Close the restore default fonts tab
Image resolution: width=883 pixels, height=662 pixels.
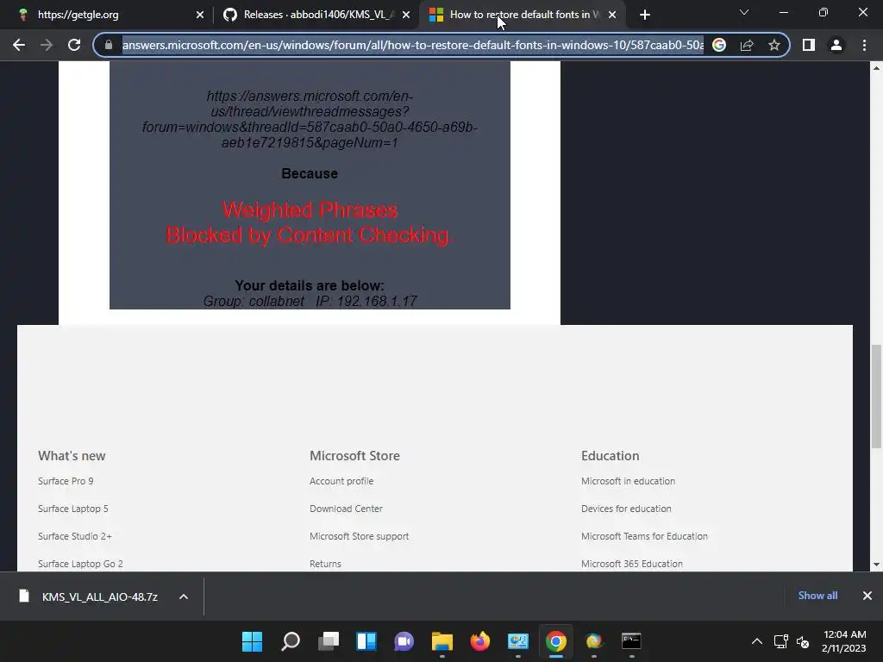pyautogui.click(x=612, y=15)
